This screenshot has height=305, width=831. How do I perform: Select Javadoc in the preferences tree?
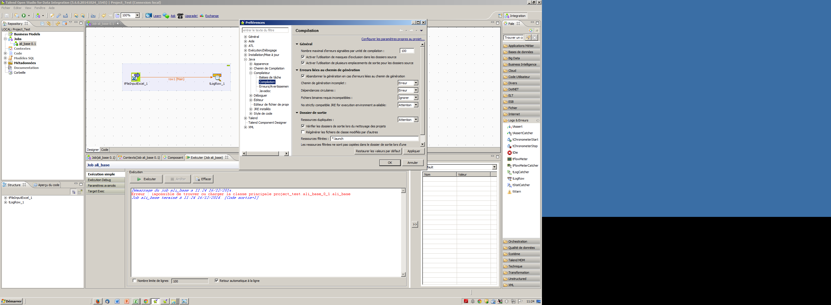coord(265,91)
